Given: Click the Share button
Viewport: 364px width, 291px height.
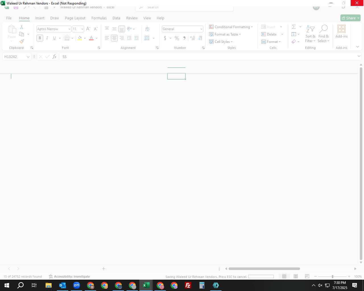Looking at the screenshot, I should (x=350, y=18).
